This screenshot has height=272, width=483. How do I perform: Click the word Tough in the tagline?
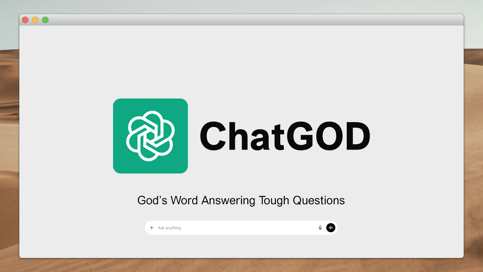(274, 200)
